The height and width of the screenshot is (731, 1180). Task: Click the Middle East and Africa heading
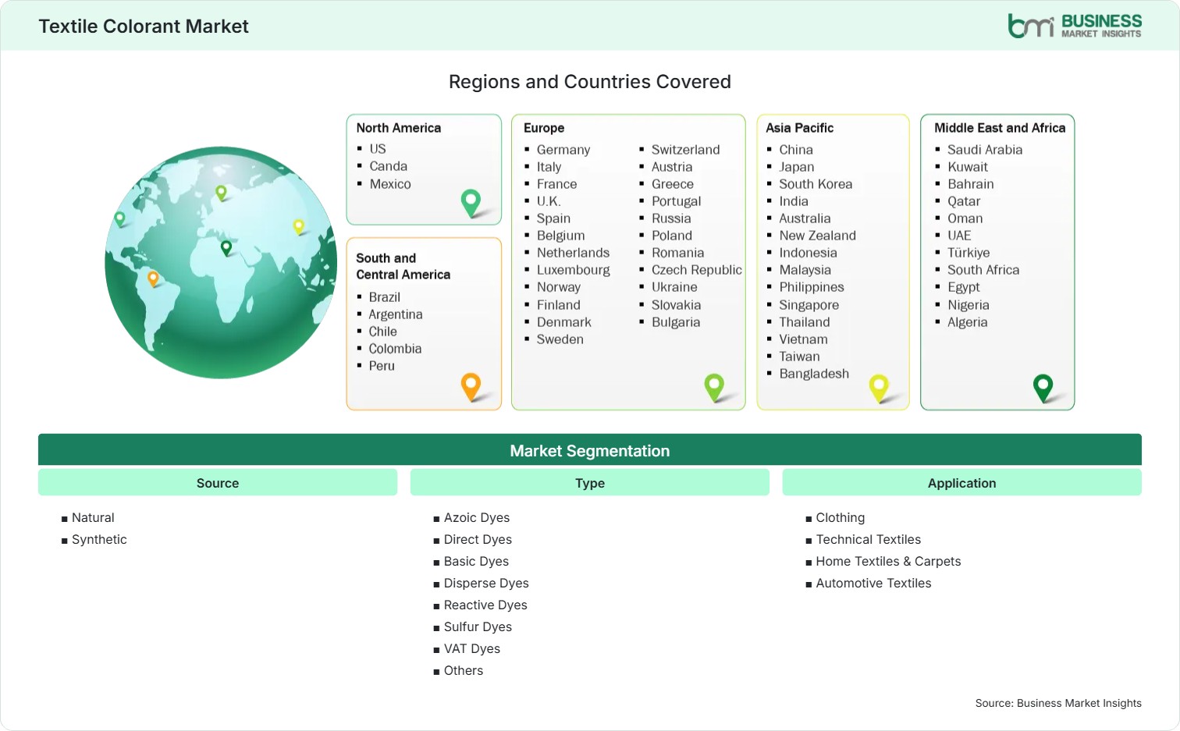(x=1000, y=128)
